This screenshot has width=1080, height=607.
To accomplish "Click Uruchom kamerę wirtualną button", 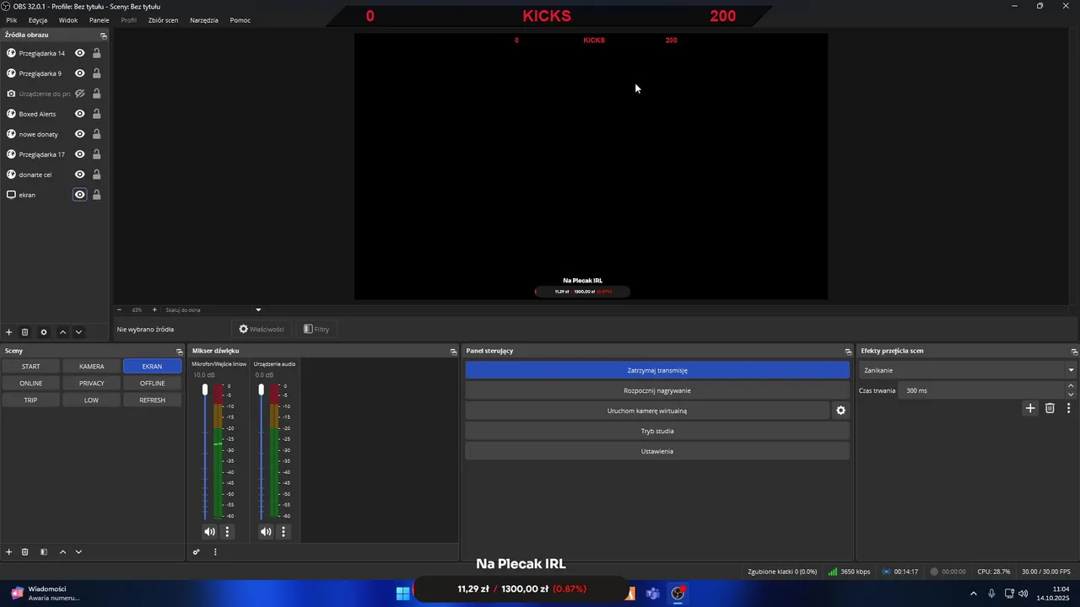I will click(647, 411).
